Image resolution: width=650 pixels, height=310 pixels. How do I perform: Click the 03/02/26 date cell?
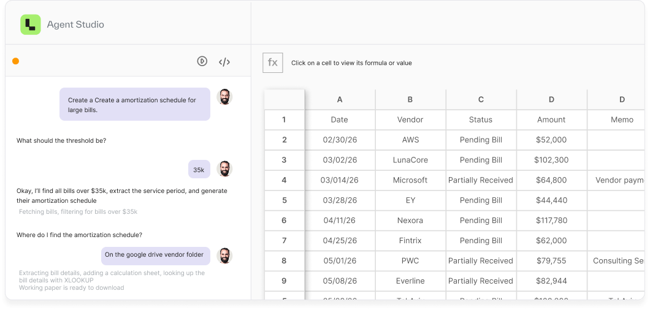coord(340,160)
